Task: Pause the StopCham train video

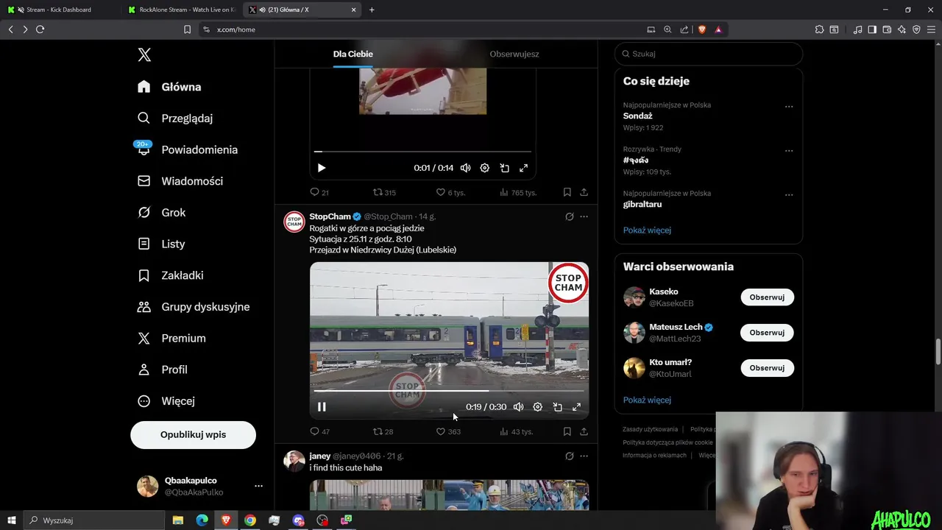Action: 322,407
